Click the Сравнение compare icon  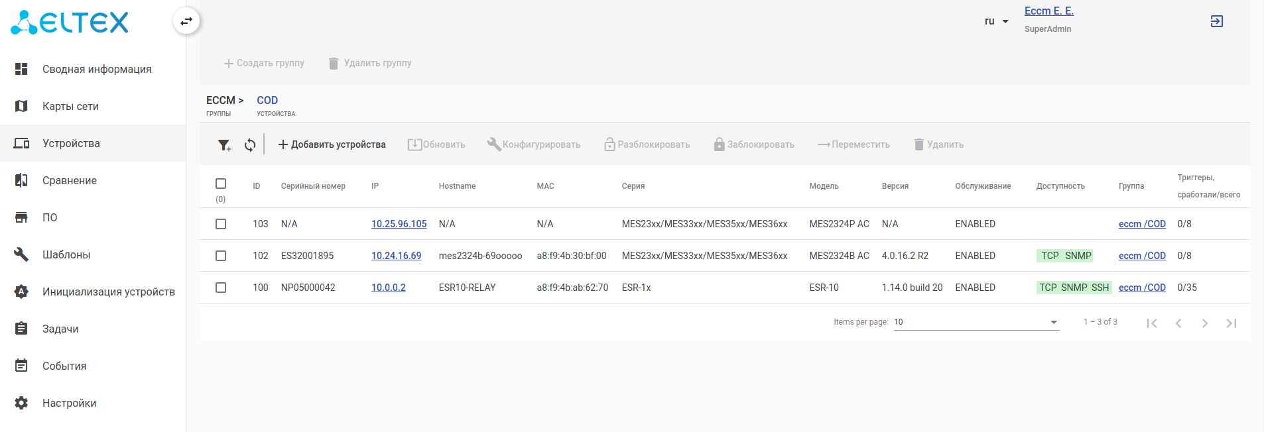[21, 180]
